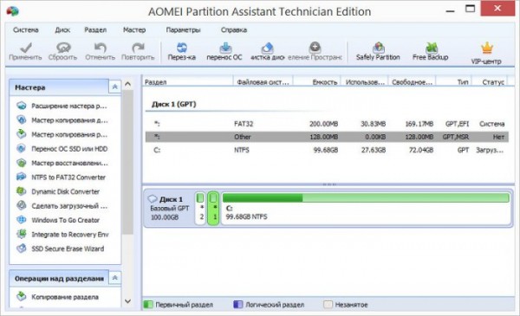Click the AOMEI application logo icon

coord(12,11)
